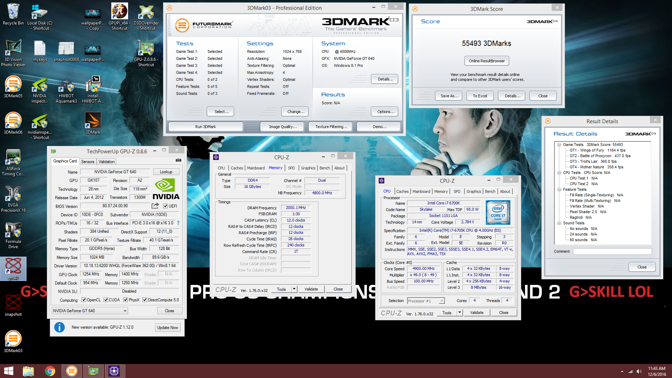Click the bus interface question mark in GPU-Z

coord(178,223)
